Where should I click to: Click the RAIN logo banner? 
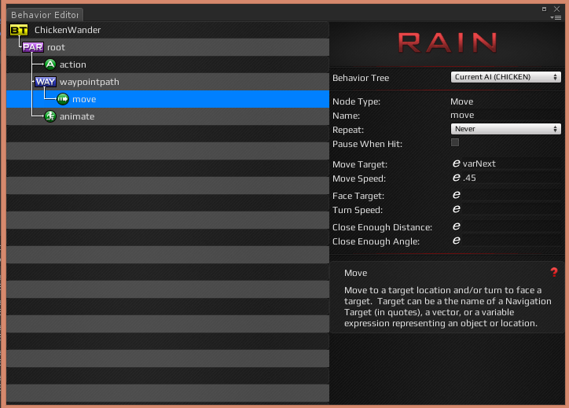coord(447,42)
